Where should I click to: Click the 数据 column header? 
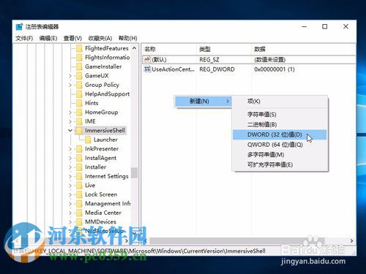(x=303, y=49)
